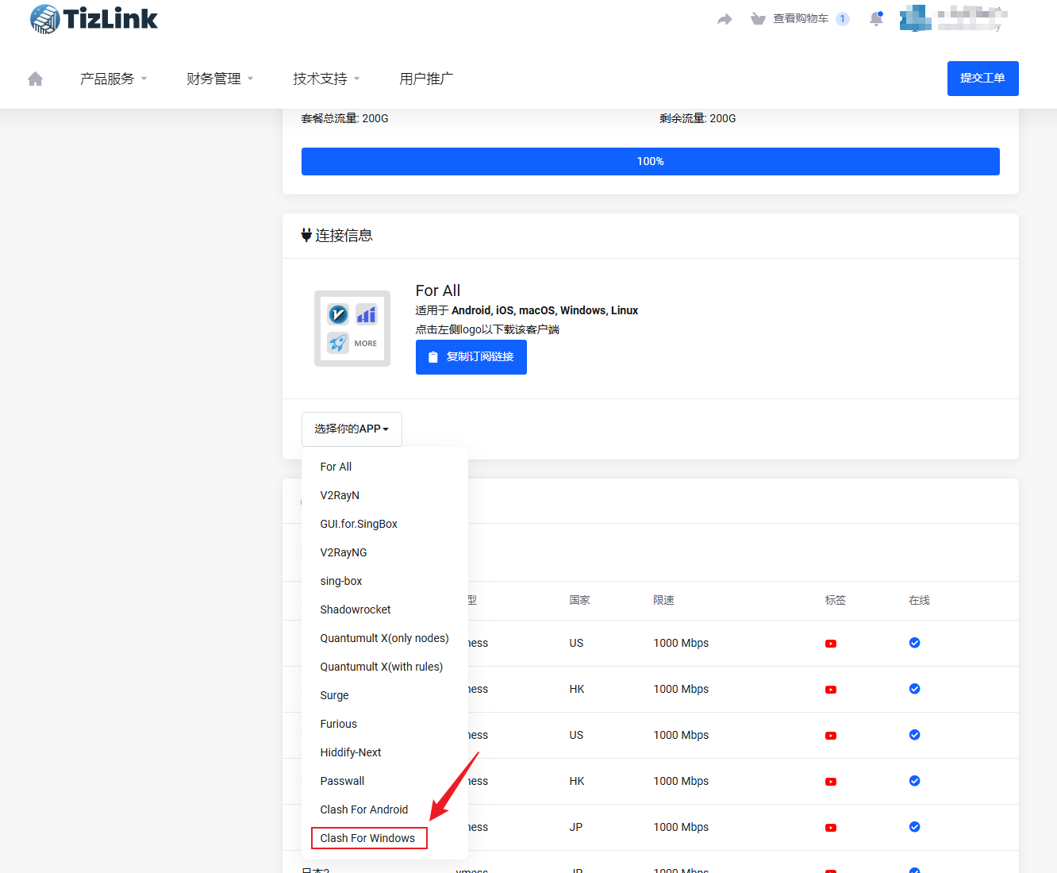The width and height of the screenshot is (1057, 873).
Task: Select Quantumult X(with rules)
Action: click(385, 667)
